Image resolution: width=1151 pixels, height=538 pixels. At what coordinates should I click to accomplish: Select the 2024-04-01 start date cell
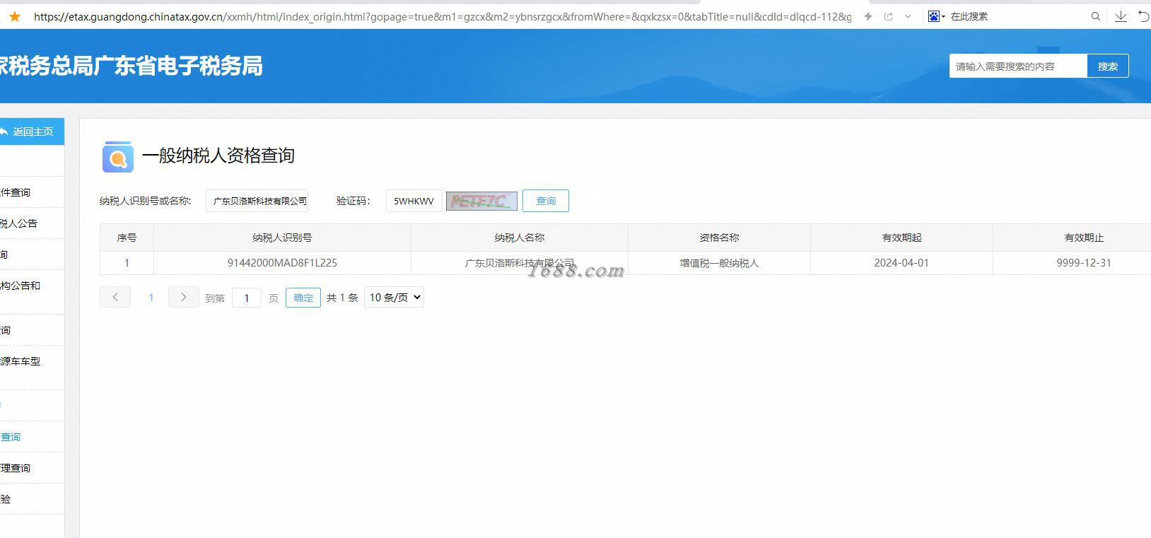(x=901, y=263)
